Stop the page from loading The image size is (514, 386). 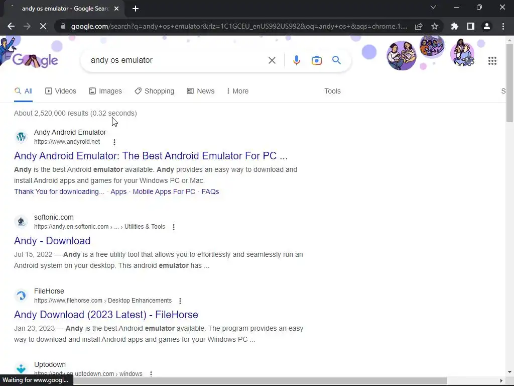[43, 26]
